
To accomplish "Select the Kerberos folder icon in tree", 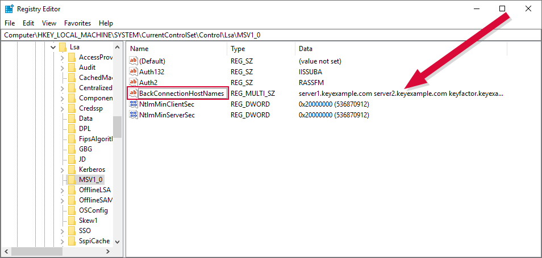I will (72, 170).
